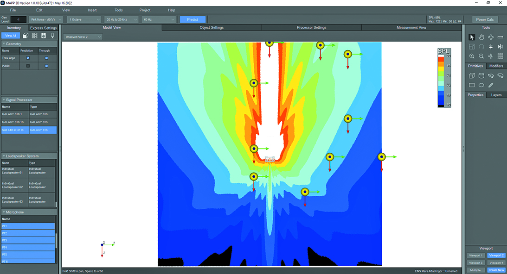
Task: Add the second wedge primitive
Action: click(500, 76)
